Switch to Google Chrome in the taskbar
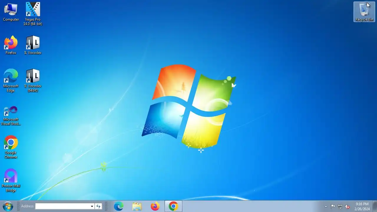 [x=173, y=206]
